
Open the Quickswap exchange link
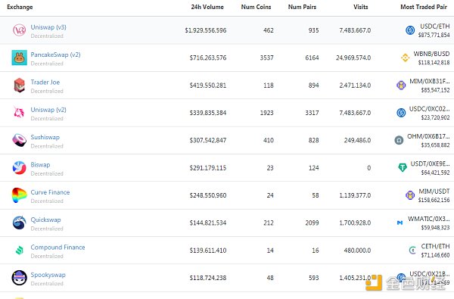[x=45, y=220]
